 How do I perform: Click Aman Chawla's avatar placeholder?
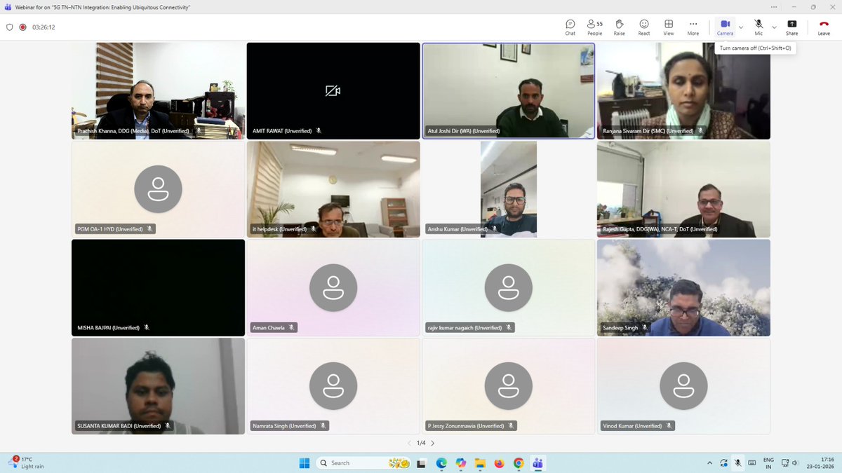pos(333,287)
